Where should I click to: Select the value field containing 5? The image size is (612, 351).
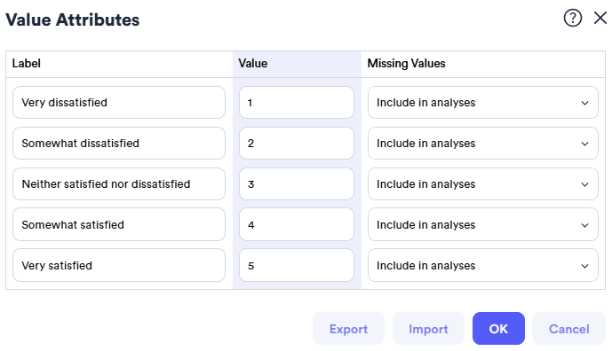tap(297, 265)
